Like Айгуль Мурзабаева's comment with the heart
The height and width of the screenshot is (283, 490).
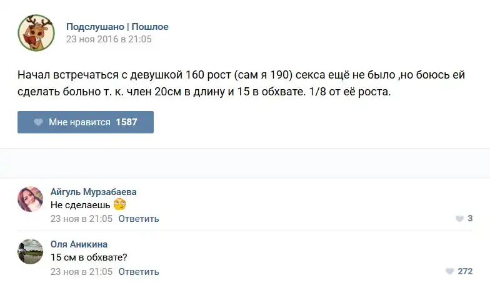(x=459, y=219)
